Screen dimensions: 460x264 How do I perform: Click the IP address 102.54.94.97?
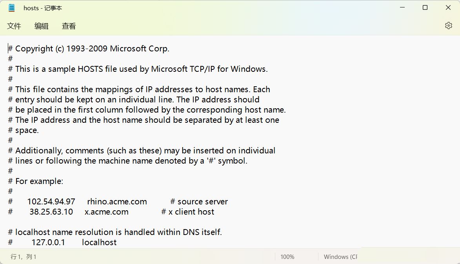point(50,201)
